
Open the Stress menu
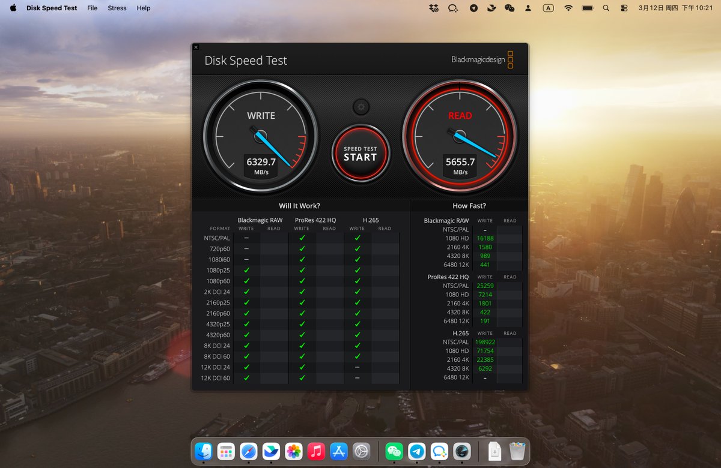(x=117, y=8)
